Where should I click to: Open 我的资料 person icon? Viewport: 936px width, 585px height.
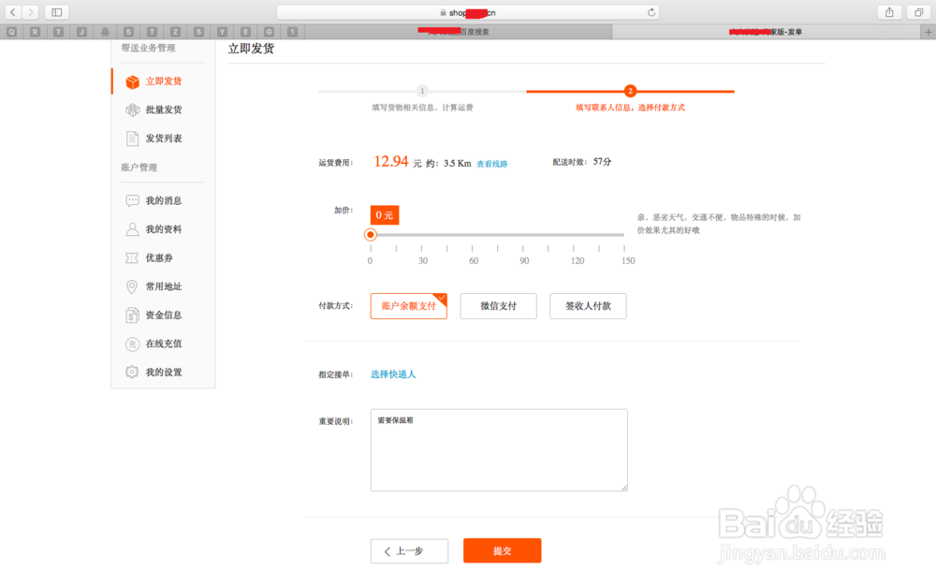coord(132,229)
